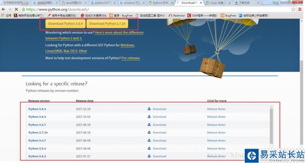Open the Python 3.6.2 release version link
305x163 pixels.
point(37,156)
